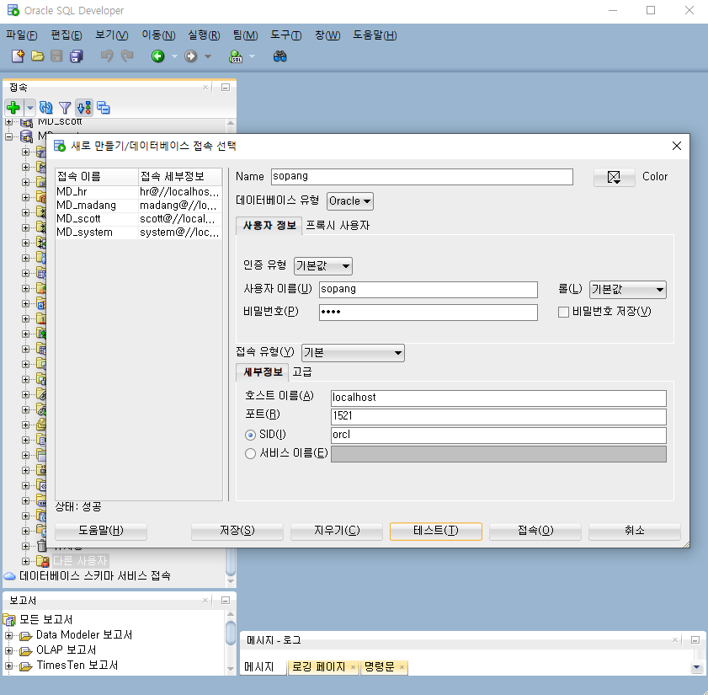Click the collapse all windows icon in Connections panel
The width and height of the screenshot is (708, 695).
click(x=104, y=108)
